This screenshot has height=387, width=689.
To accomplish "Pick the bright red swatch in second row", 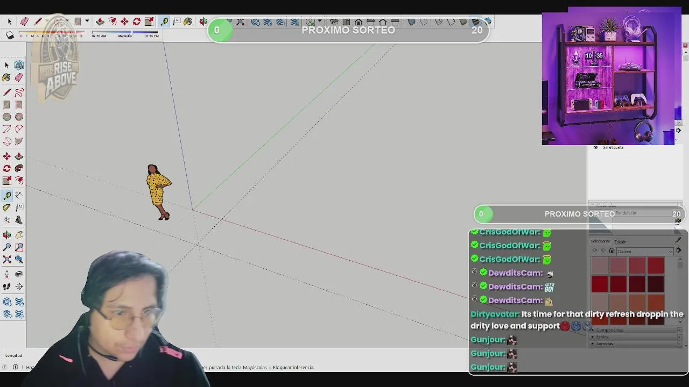I will [x=600, y=284].
